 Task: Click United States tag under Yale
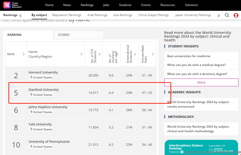click(41, 129)
